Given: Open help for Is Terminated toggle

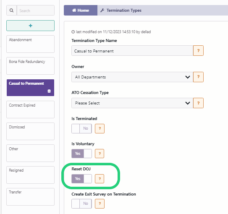Looking at the screenshot, I should coord(100,128).
